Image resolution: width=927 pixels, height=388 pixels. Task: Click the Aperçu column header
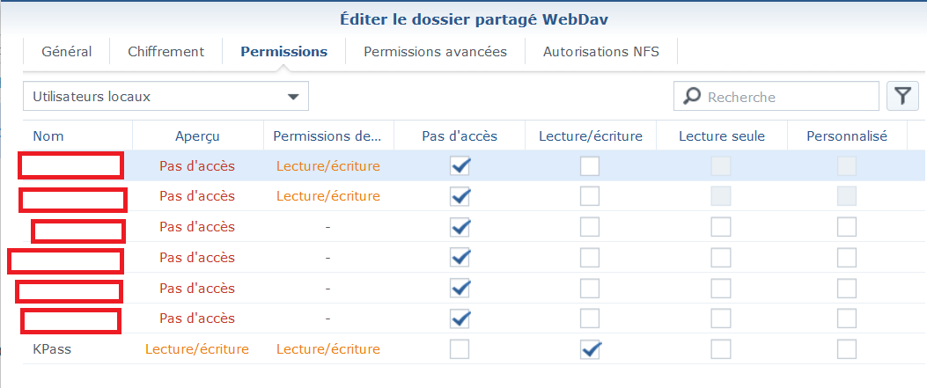click(197, 136)
